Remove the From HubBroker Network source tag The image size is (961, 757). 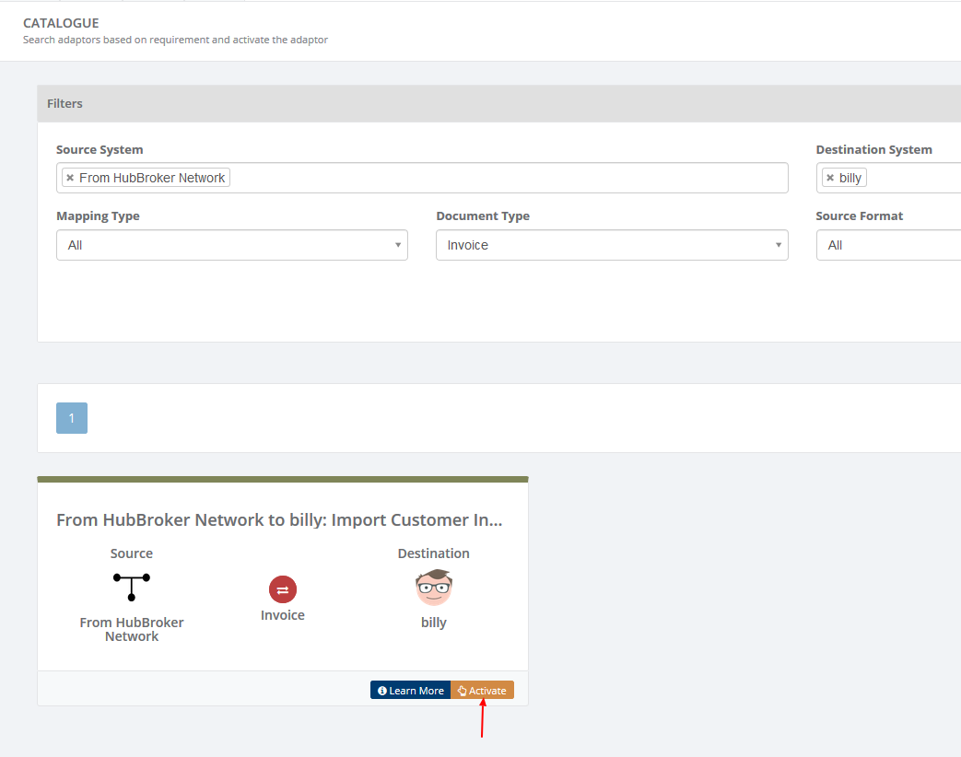point(70,178)
